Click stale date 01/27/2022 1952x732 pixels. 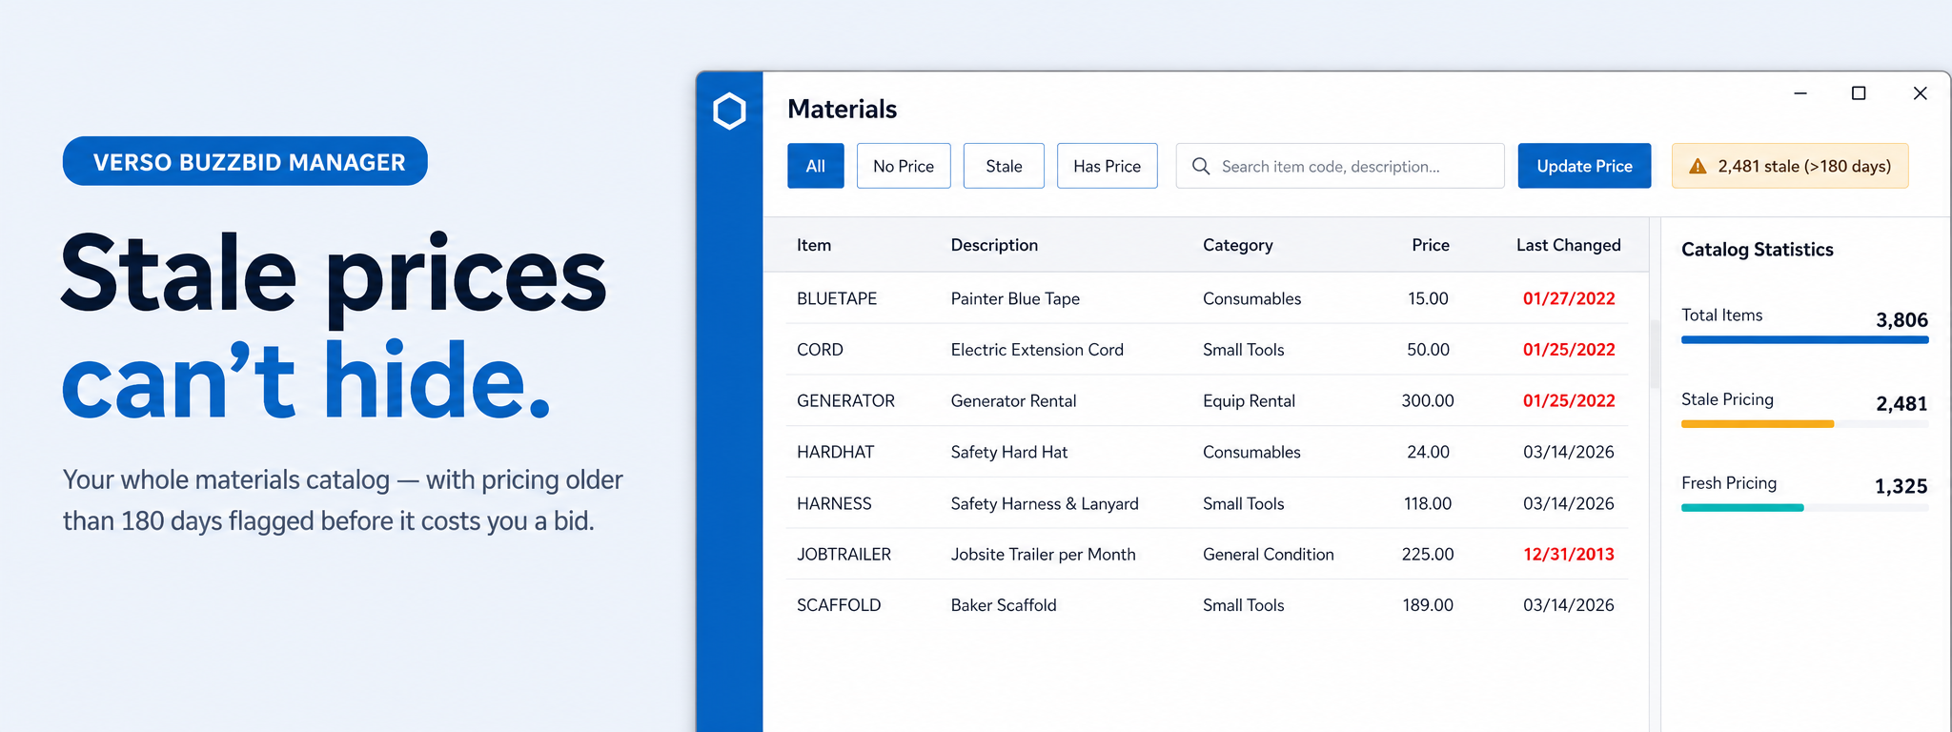1569,298
